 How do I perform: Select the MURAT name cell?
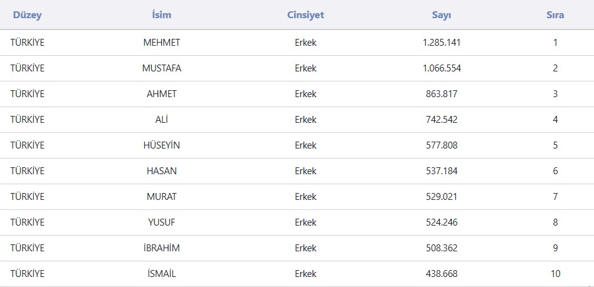coord(161,197)
